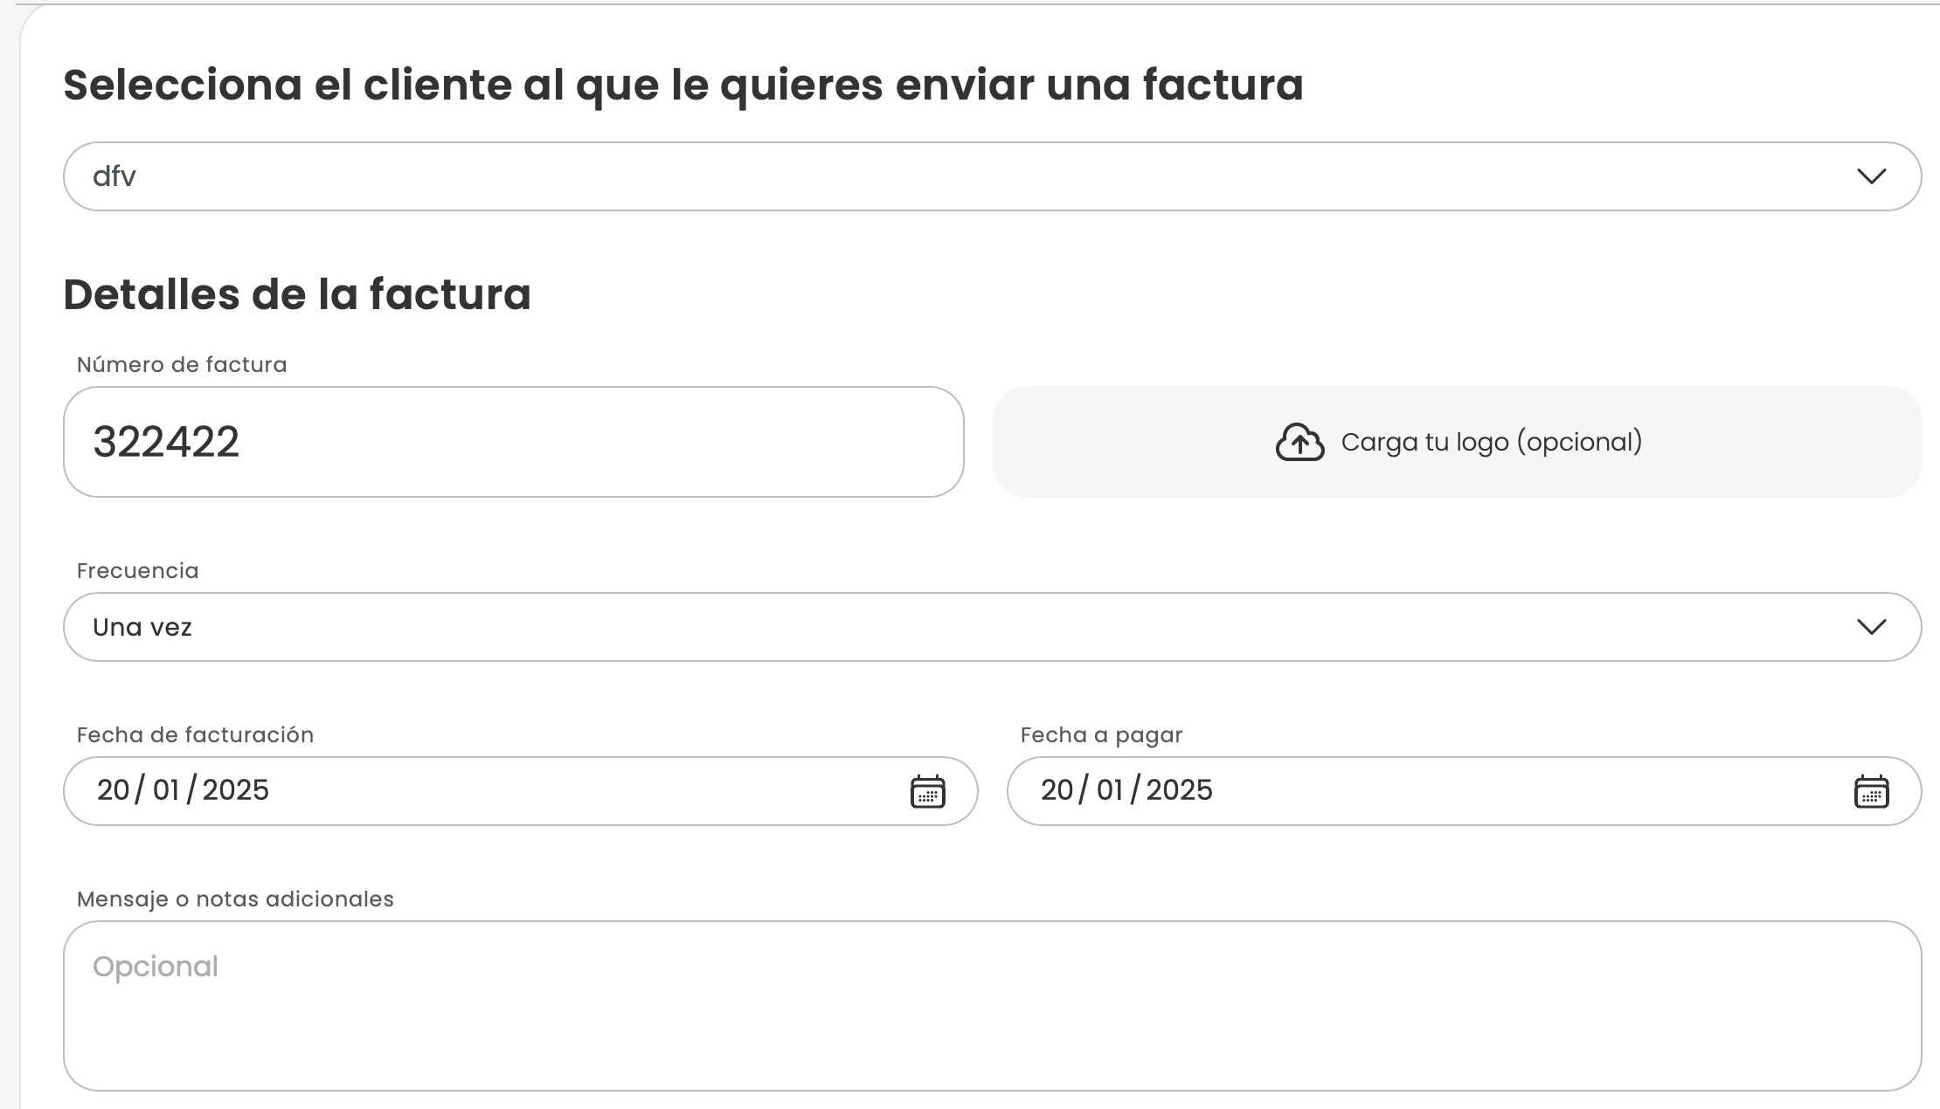
Task: Expand the client selector chevron arrow
Action: pos(1871,176)
